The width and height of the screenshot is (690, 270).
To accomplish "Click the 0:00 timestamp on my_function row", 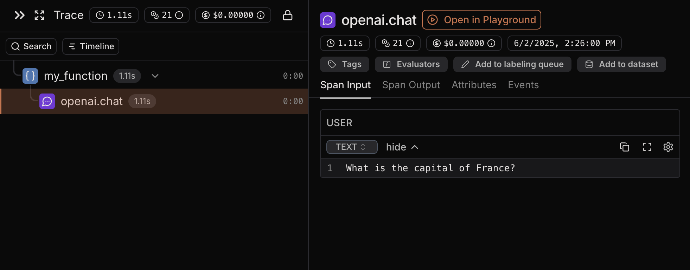I will point(293,76).
